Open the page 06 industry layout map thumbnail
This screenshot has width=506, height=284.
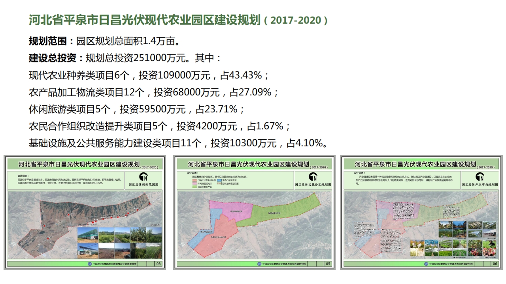(421, 213)
